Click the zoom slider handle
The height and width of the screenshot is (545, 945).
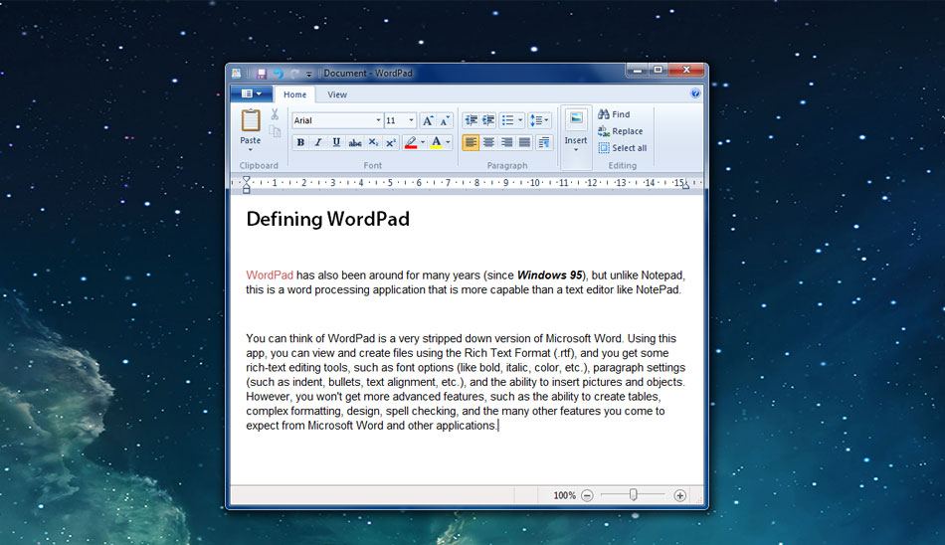tap(633, 495)
